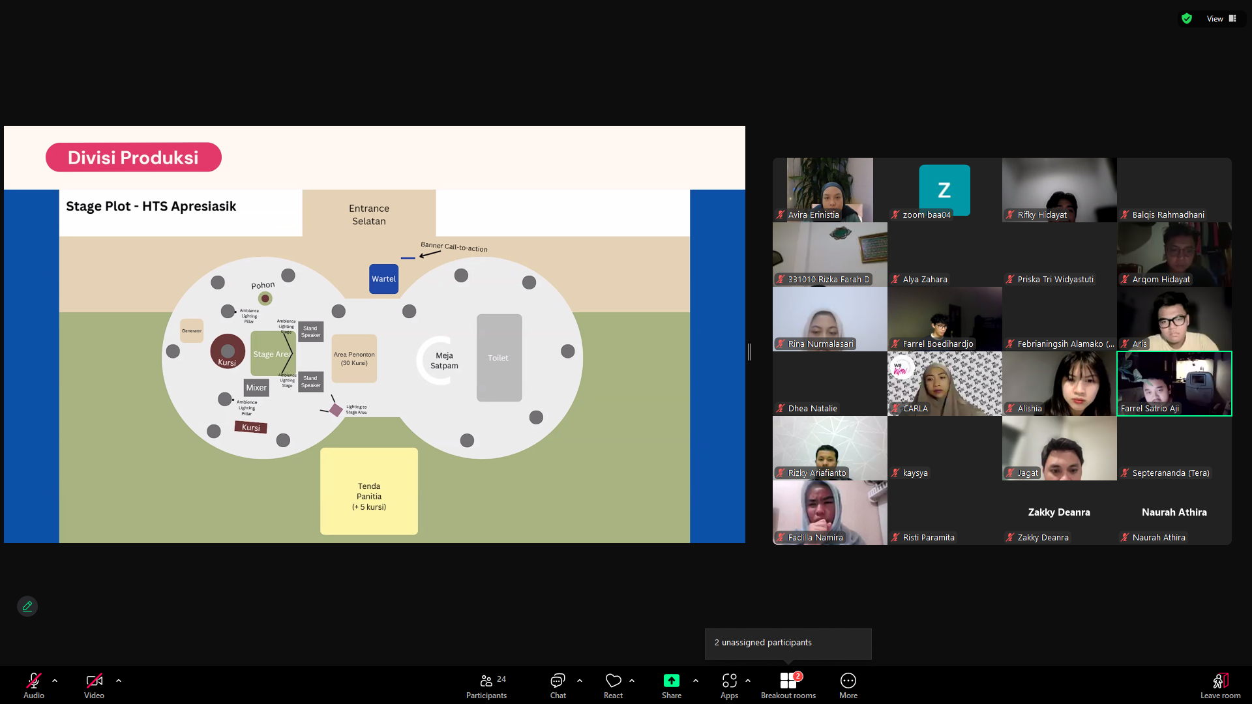Click the green encryption shield icon
The height and width of the screenshot is (704, 1252).
coord(1187,18)
